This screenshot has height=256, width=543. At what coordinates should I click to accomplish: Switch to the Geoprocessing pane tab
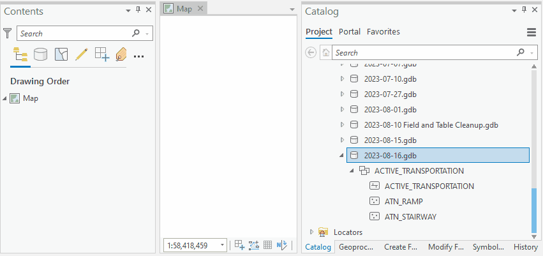(356, 247)
